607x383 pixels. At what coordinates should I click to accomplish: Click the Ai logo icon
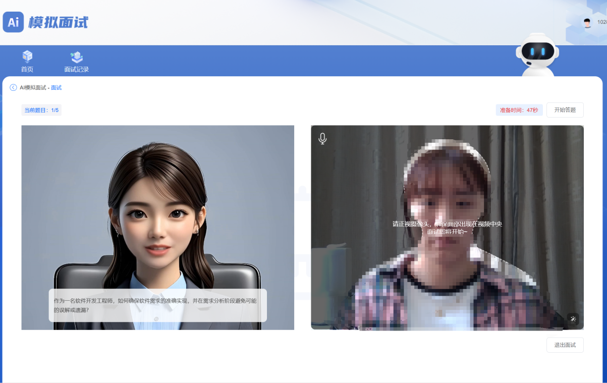click(x=13, y=22)
